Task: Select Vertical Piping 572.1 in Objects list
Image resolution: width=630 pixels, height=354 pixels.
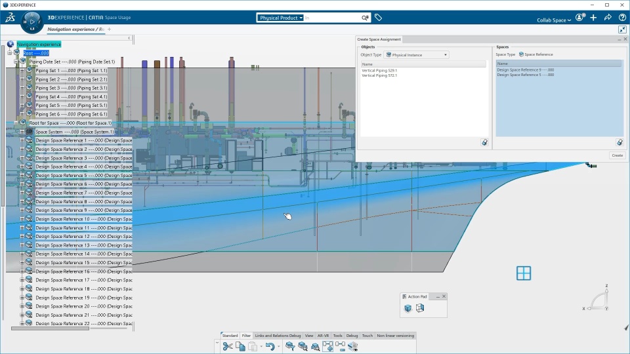Action: (379, 75)
